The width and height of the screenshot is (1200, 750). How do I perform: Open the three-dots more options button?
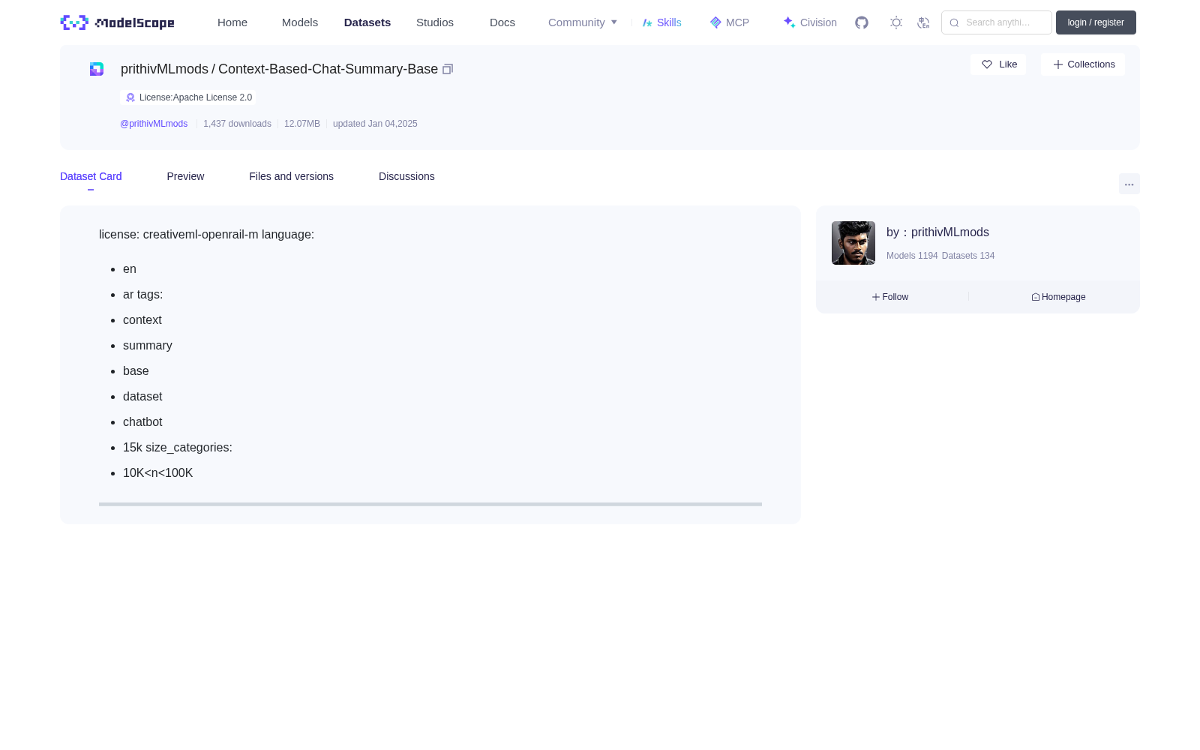click(1129, 184)
